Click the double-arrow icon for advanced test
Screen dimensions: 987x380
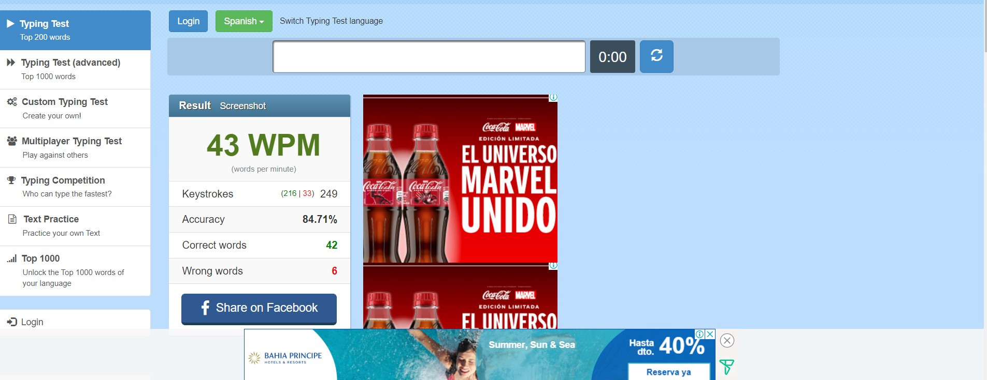[x=11, y=63]
